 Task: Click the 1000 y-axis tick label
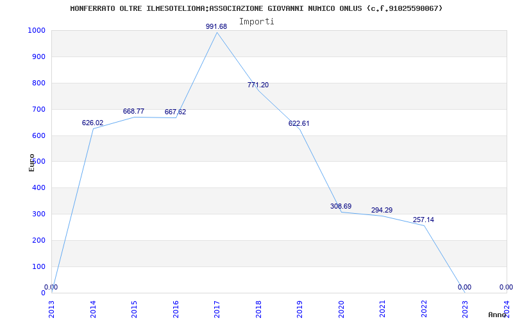[37, 30]
